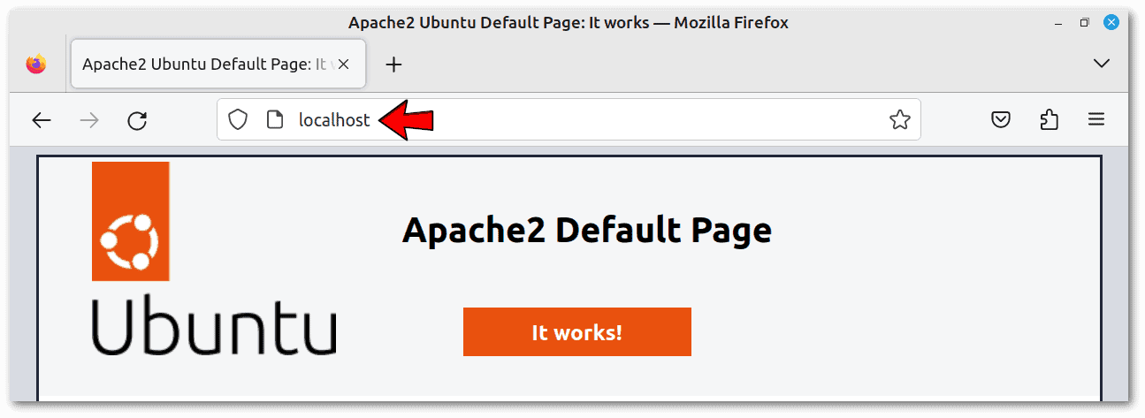The width and height of the screenshot is (1145, 418).
Task: Click the localhost text in the address bar
Action: (334, 120)
